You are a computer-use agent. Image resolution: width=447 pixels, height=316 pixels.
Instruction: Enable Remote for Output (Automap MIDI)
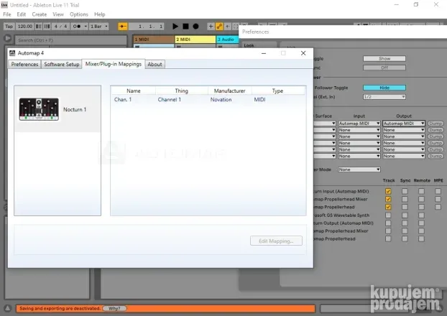point(421,223)
